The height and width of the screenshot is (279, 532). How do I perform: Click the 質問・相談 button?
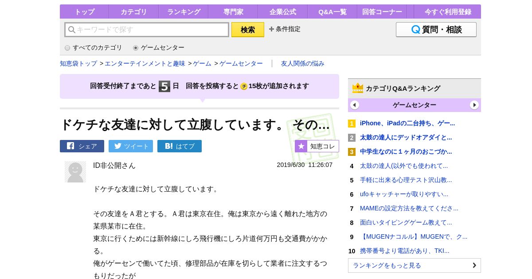(436, 30)
